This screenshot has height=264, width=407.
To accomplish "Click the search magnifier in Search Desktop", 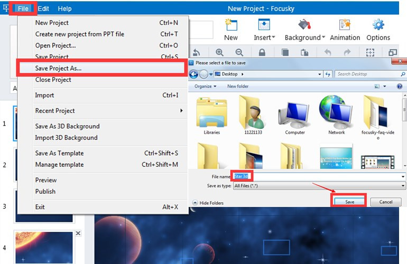I will tap(403, 74).
